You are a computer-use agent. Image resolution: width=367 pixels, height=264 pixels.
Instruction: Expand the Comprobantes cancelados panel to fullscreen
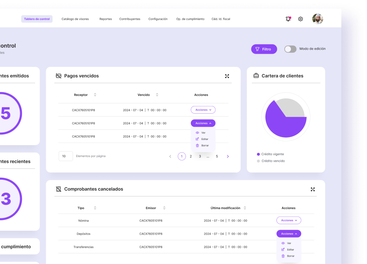click(313, 190)
